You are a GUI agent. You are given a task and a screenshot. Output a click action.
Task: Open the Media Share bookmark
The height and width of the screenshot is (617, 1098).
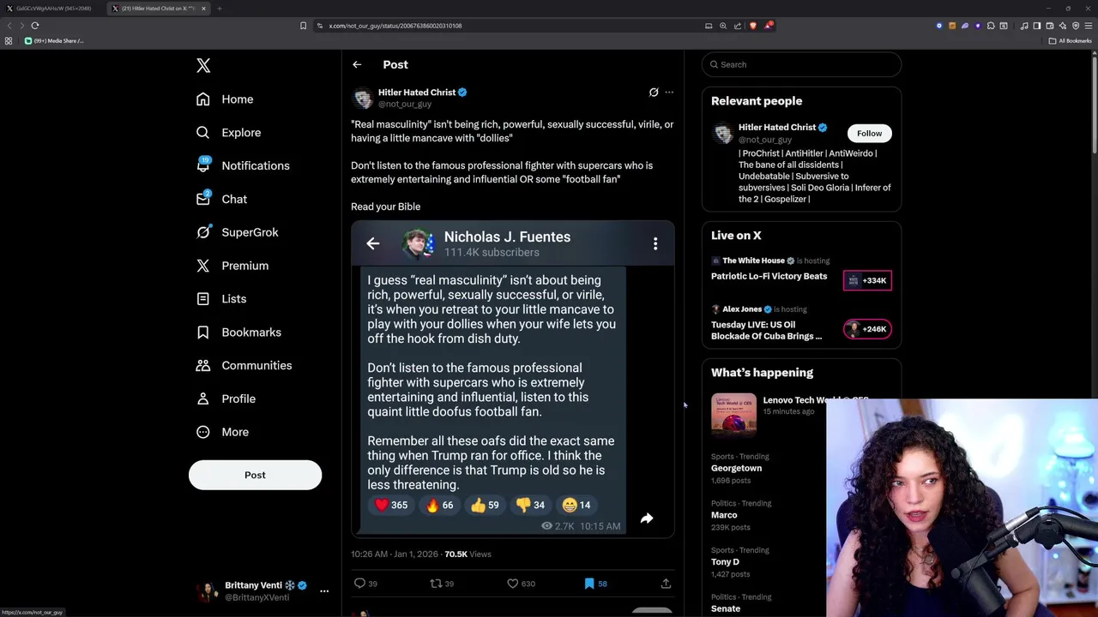54,41
